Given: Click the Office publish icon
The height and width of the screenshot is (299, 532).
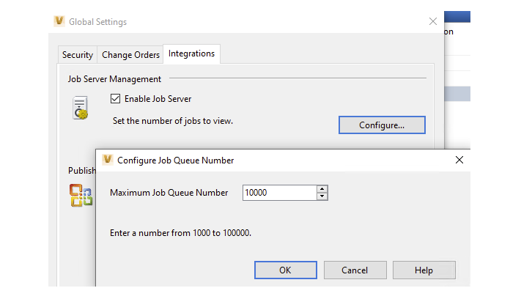Looking at the screenshot, I should [81, 195].
